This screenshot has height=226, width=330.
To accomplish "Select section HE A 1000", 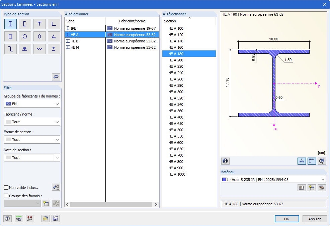I will pos(189,174).
